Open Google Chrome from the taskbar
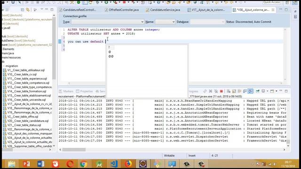301x169 pixels. (84, 164)
